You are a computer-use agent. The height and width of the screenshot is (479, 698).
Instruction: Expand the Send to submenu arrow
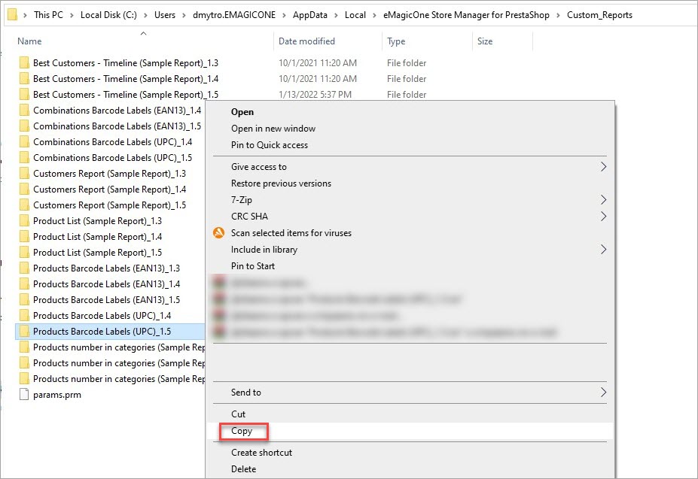tap(603, 393)
